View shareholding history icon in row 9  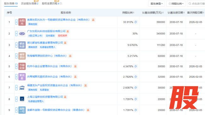click(136, 110)
